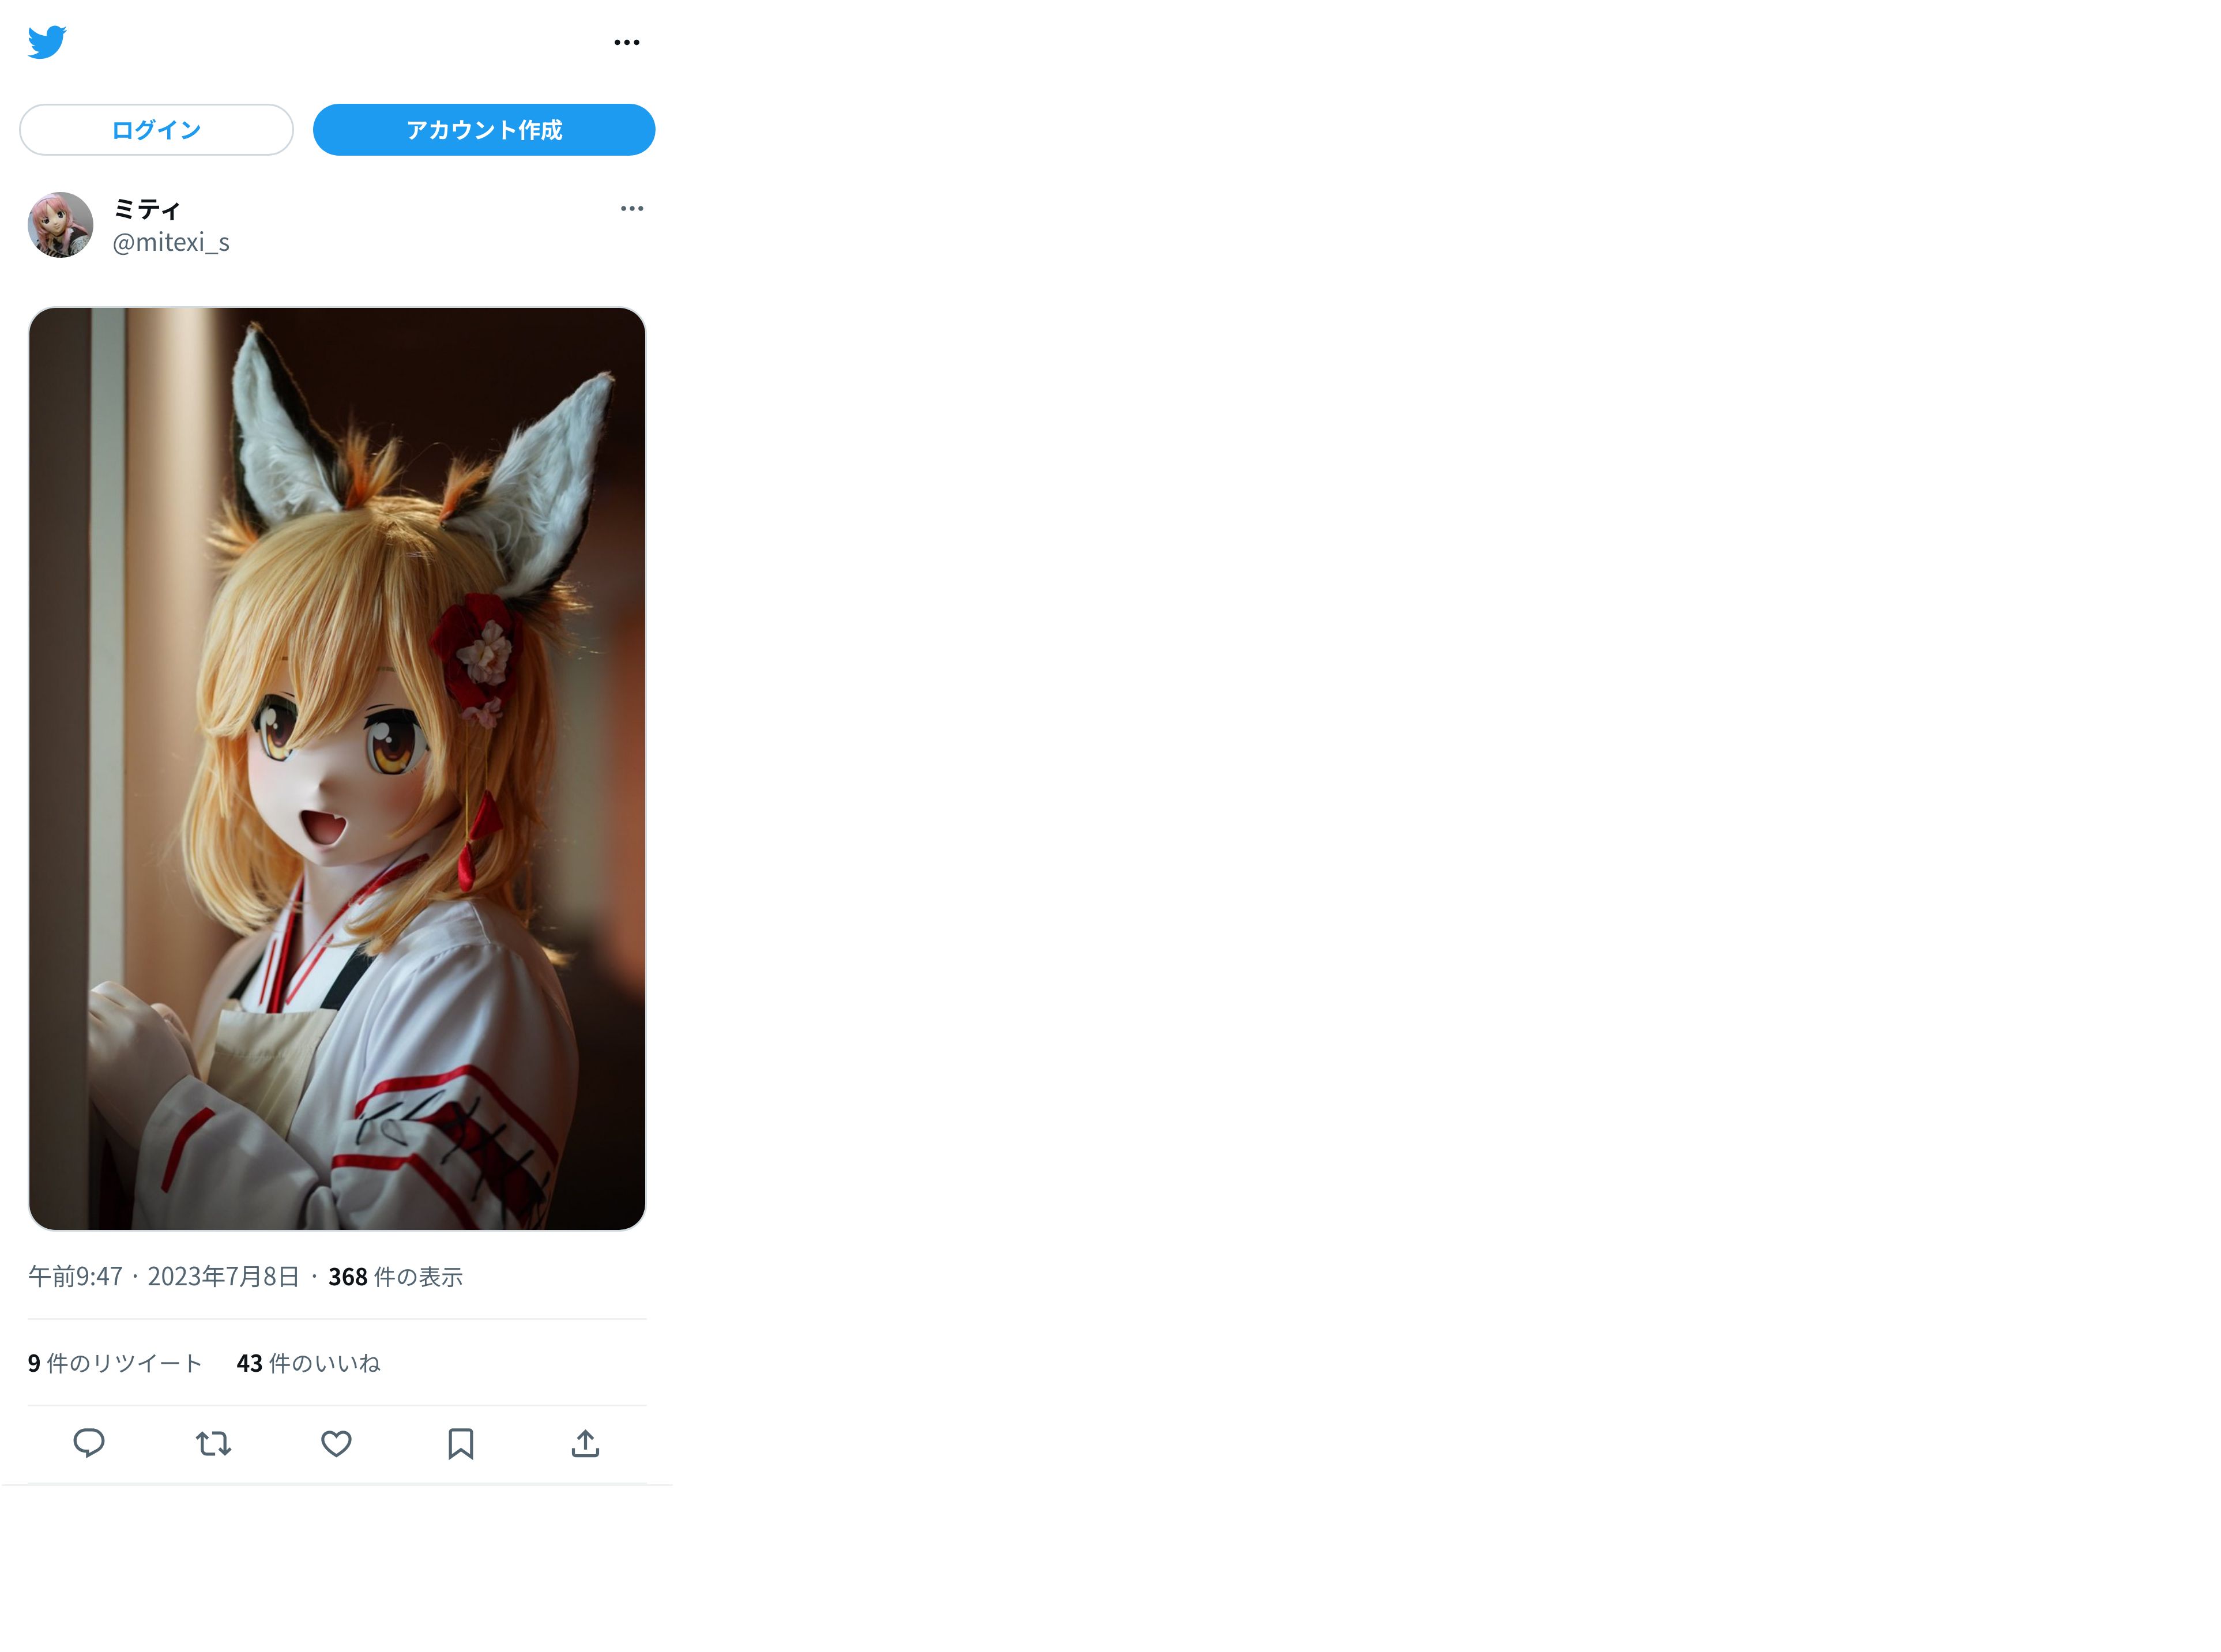Screen dimensions: 2221x1652
Task: View the 368 件の表示 count
Action: click(x=395, y=1276)
